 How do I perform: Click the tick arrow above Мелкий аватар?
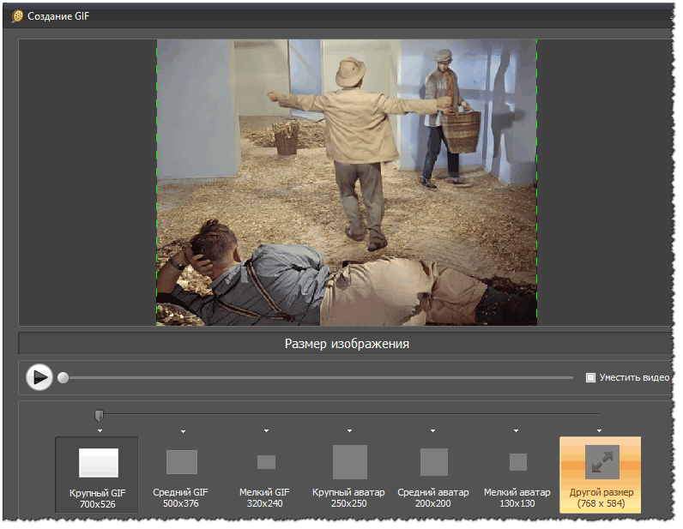point(516,430)
